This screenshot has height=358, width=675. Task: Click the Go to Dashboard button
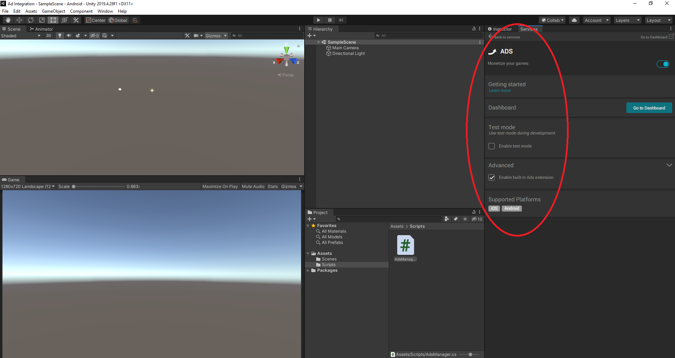(649, 108)
